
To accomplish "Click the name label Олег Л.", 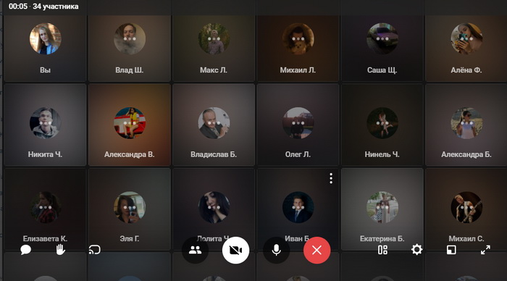I will (x=298, y=154).
